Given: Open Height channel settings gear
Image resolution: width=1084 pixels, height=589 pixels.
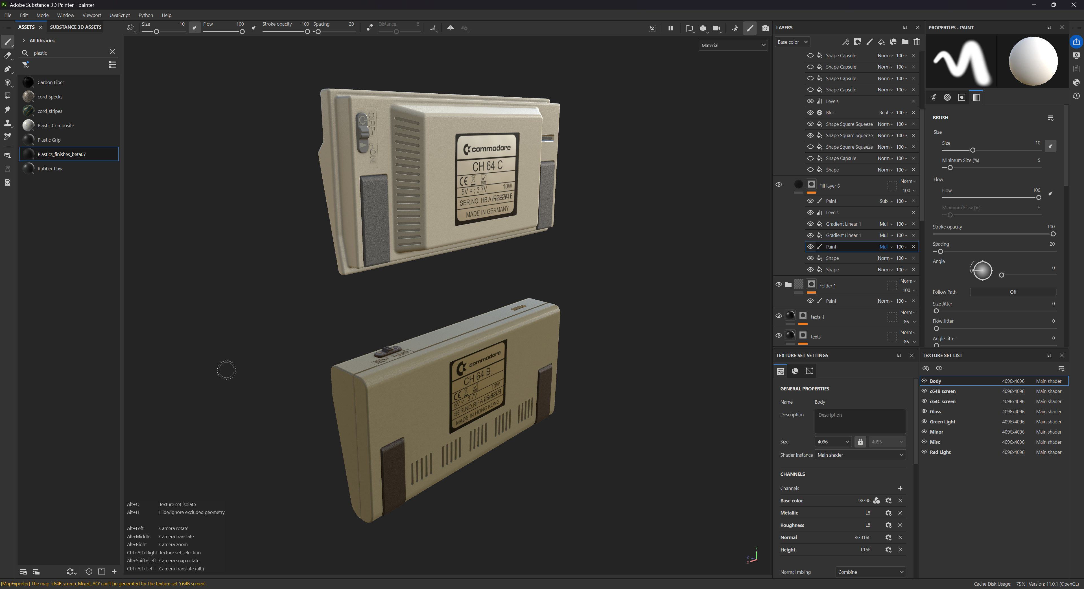Looking at the screenshot, I should point(888,550).
